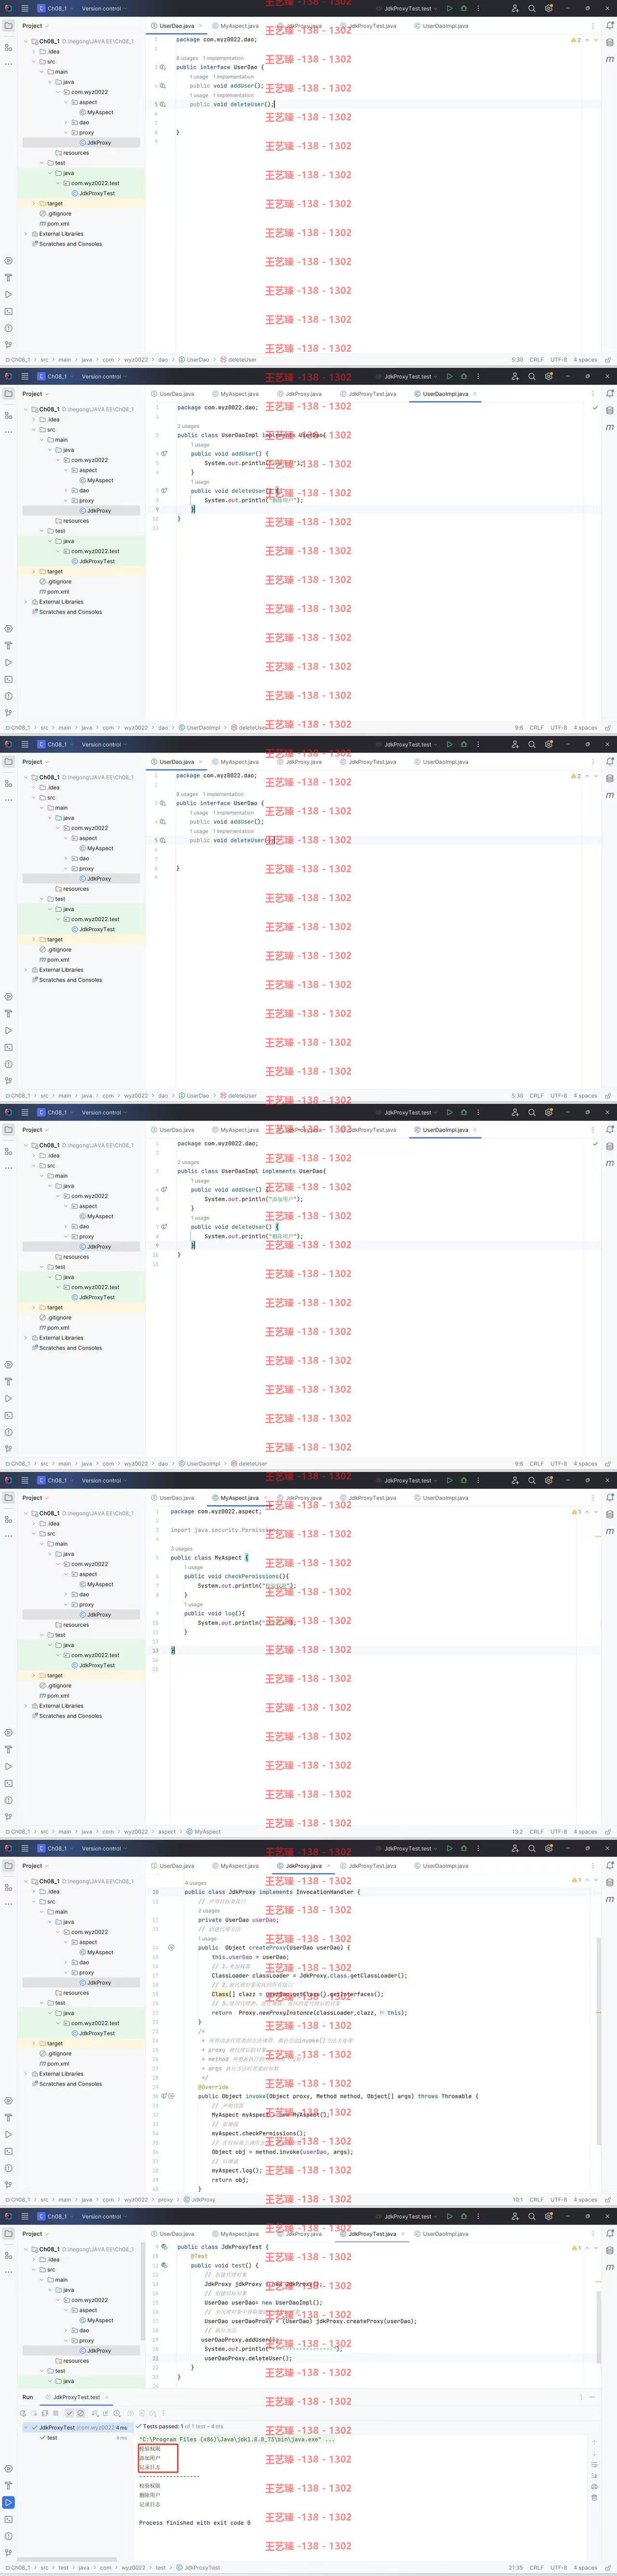Viewport: 617px width, 2576px height.
Task: Open main menu hamburger in JdkProxy.java window
Action: [x=25, y=1849]
